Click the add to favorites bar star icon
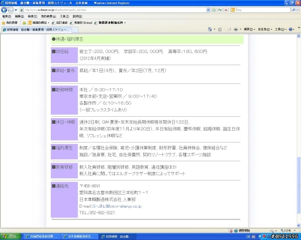This screenshot has height=240, width=301. 24,23
